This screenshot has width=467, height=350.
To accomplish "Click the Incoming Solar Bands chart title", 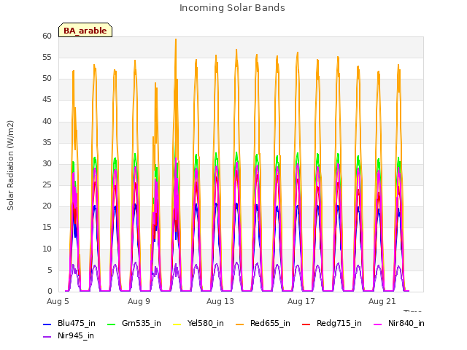I will pyautogui.click(x=232, y=8).
